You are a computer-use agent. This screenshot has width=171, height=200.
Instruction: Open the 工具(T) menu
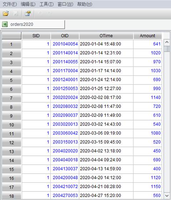46,4
